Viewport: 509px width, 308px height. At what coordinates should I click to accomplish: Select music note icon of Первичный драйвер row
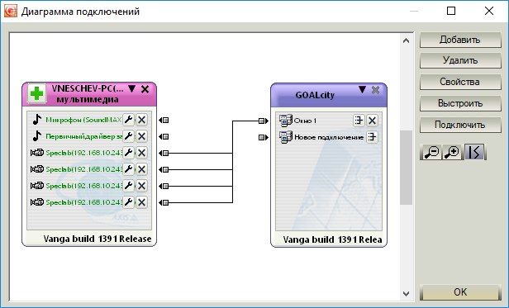[x=37, y=136]
